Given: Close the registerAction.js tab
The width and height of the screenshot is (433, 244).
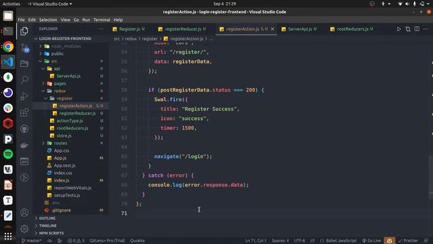Looking at the screenshot, I should (273, 29).
